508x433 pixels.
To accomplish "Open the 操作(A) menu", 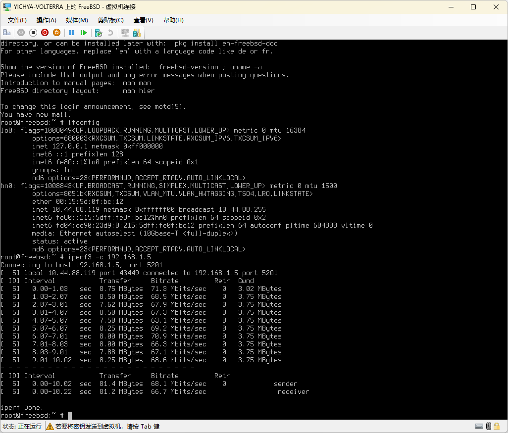I will coord(47,20).
